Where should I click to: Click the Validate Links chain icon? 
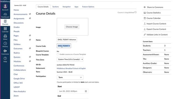pyautogui.click(x=145, y=35)
